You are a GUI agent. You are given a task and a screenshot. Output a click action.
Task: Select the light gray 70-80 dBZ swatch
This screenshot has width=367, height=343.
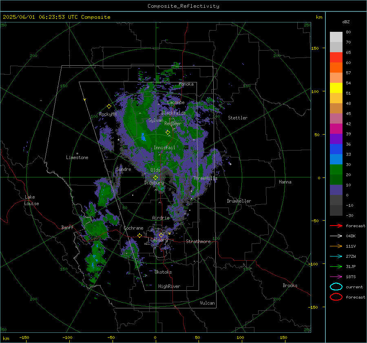coord(336,37)
